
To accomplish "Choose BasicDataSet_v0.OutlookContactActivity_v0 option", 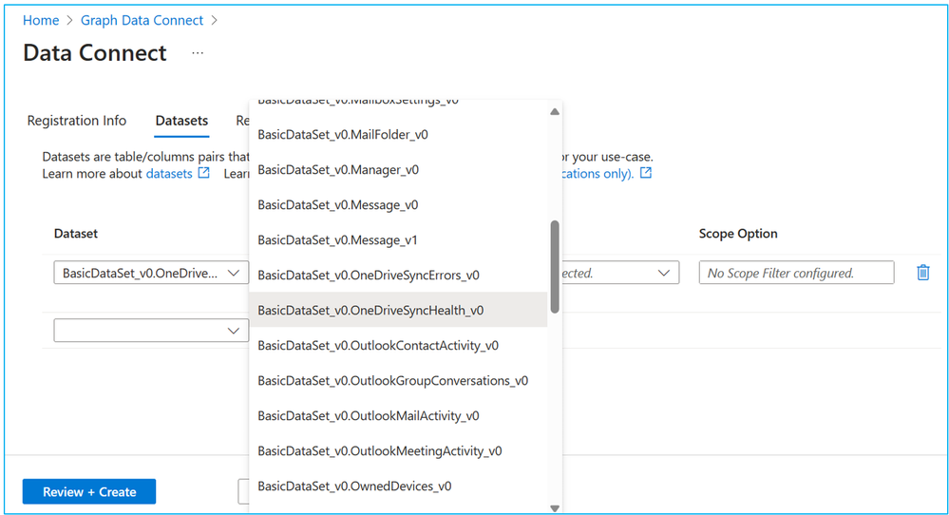I will point(398,345).
